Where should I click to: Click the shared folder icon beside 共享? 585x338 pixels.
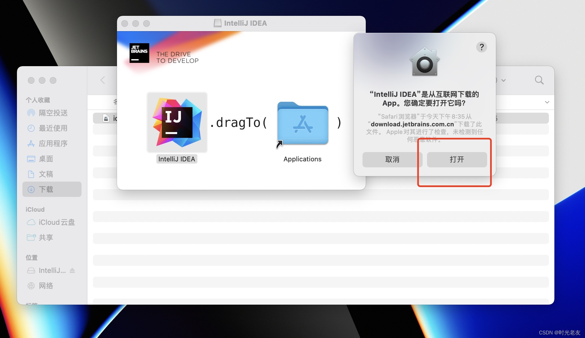(x=31, y=237)
